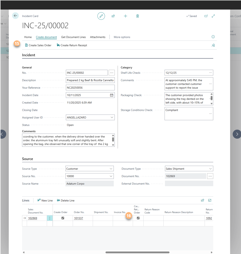The height and width of the screenshot is (254, 241).
Task: Toggle Create Return Order checkbox
Action: click(138, 218)
